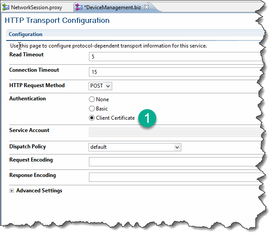
Task: Click the Read Timeout input field
Action: [x=175, y=56]
